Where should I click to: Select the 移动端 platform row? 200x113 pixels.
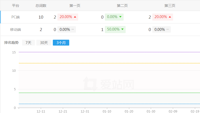[16, 30]
